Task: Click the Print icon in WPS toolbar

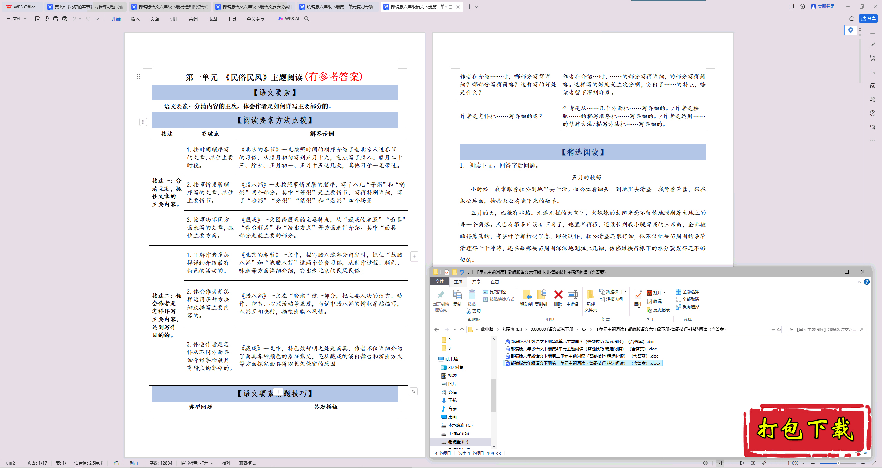Action: pyautogui.click(x=56, y=19)
